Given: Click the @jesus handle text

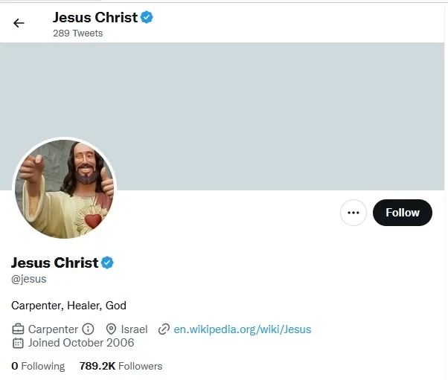Looking at the screenshot, I should [29, 279].
